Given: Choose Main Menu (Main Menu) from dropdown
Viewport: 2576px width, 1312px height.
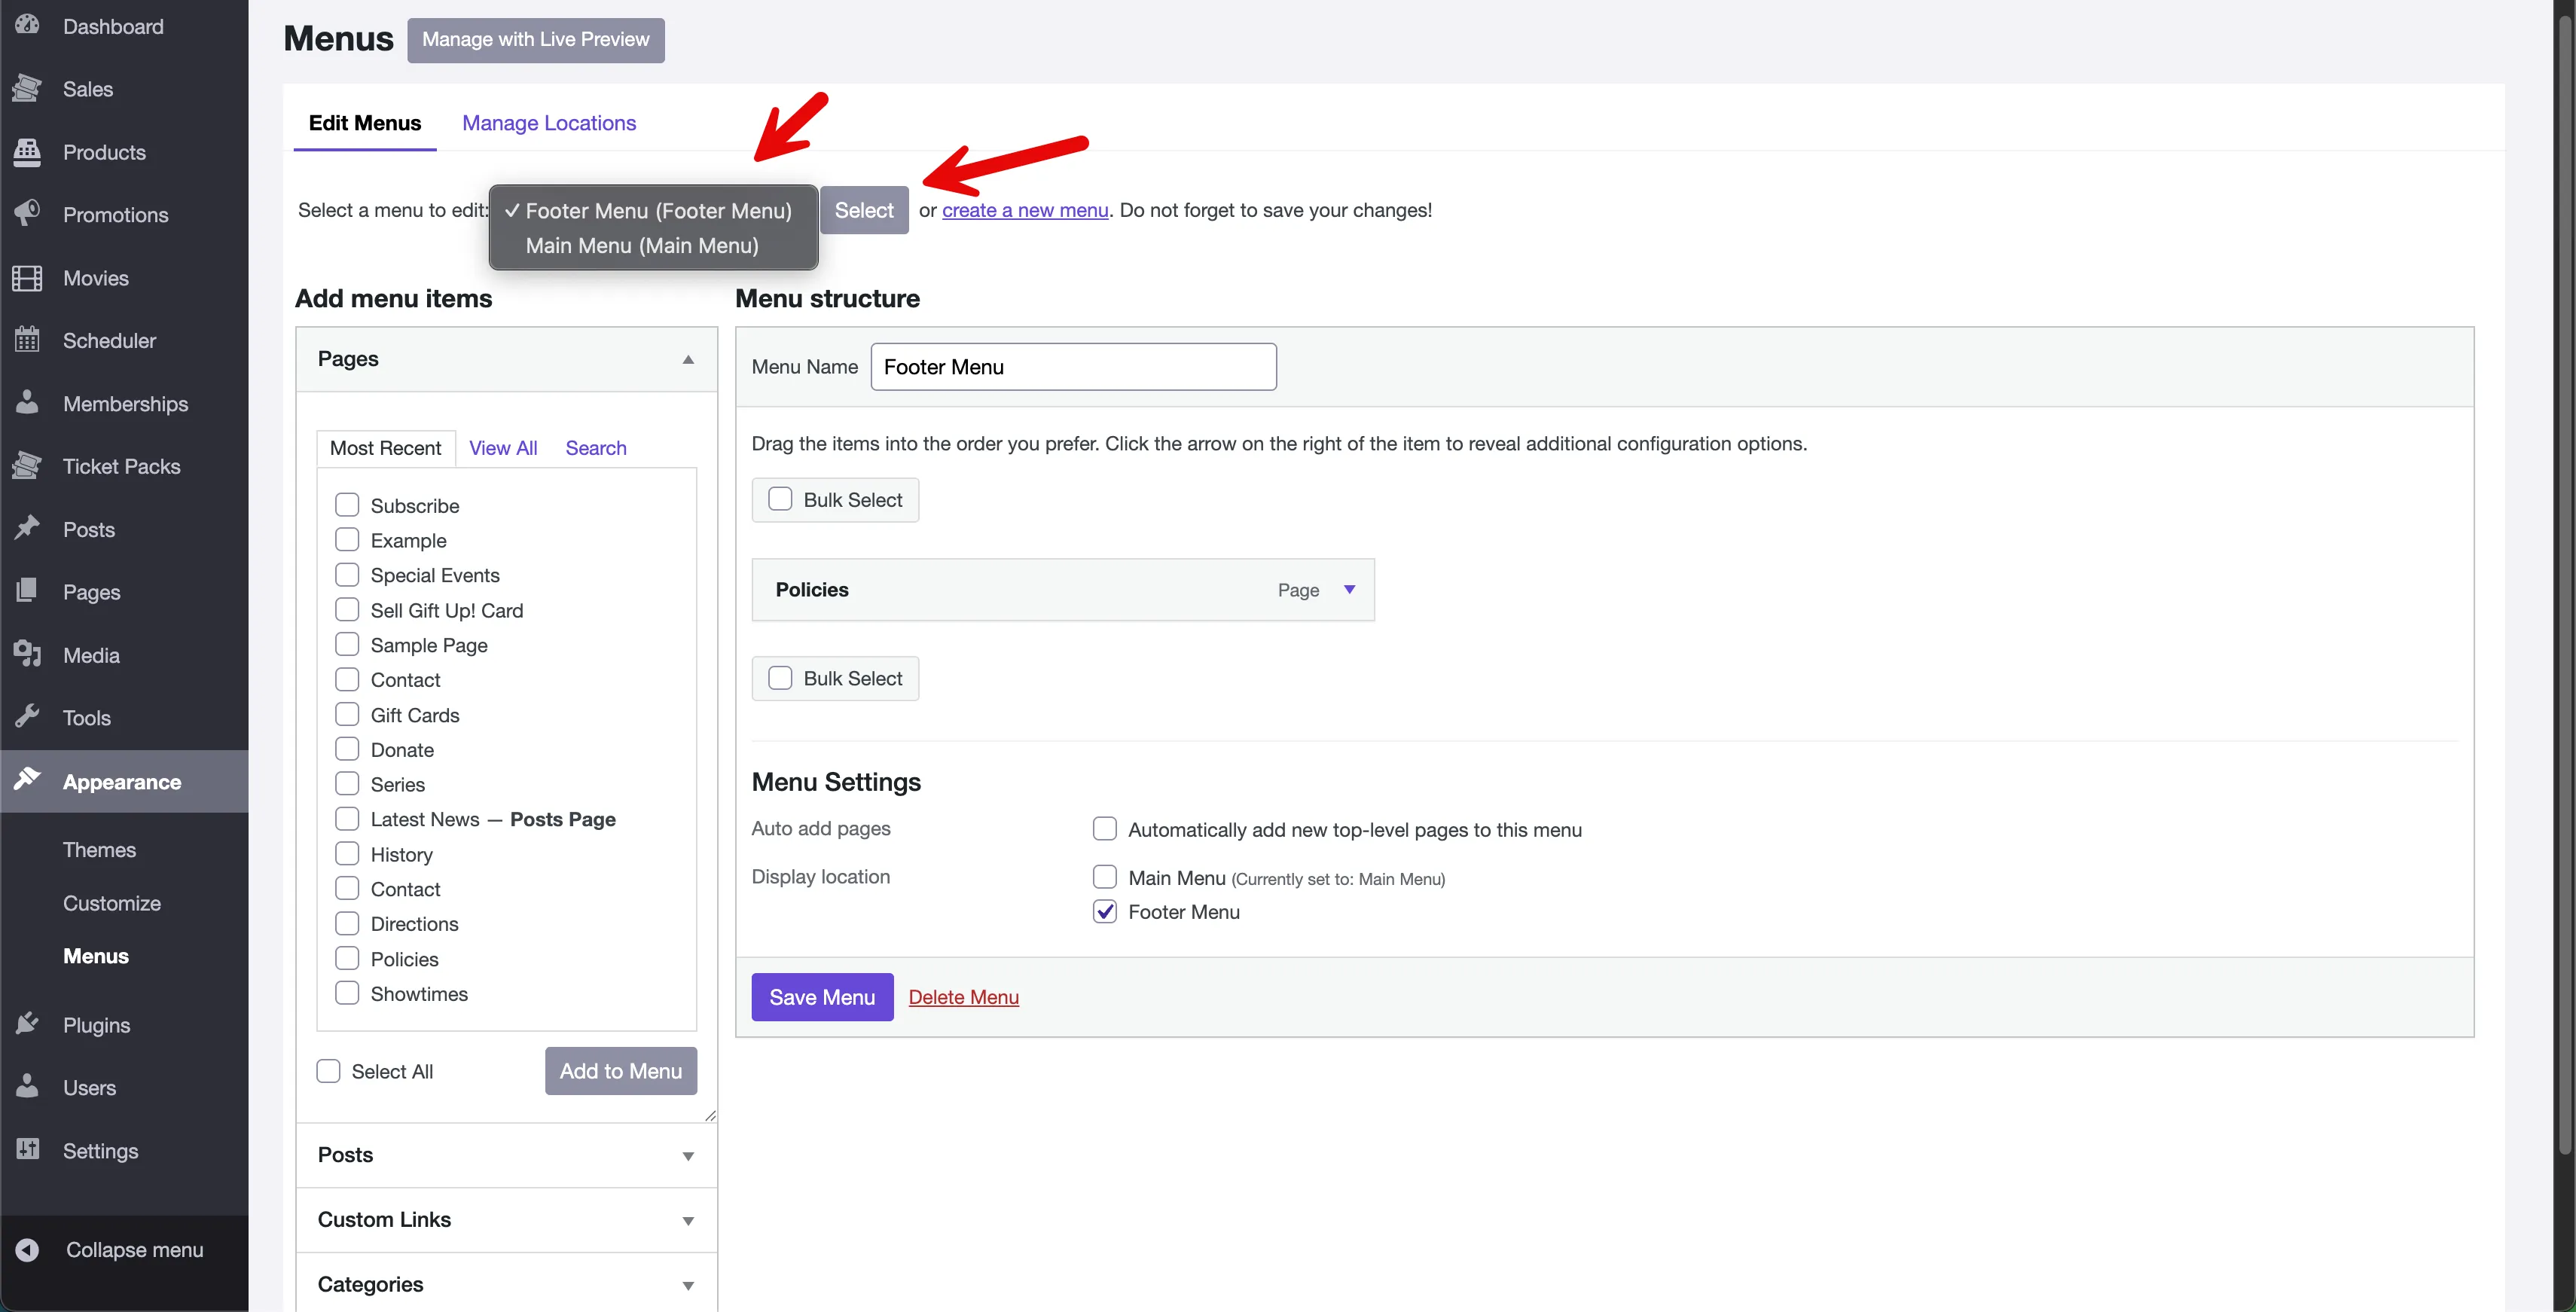Looking at the screenshot, I should tap(642, 246).
